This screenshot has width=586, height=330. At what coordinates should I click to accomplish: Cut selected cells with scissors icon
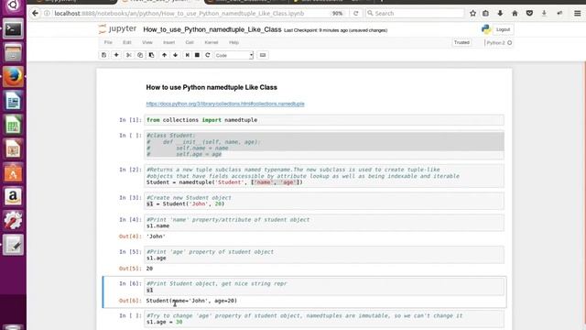[x=128, y=55]
